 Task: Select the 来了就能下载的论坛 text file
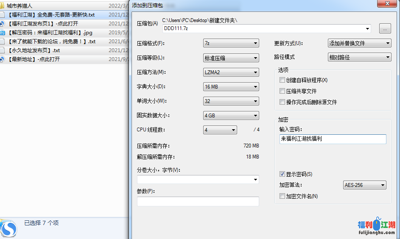point(51,42)
